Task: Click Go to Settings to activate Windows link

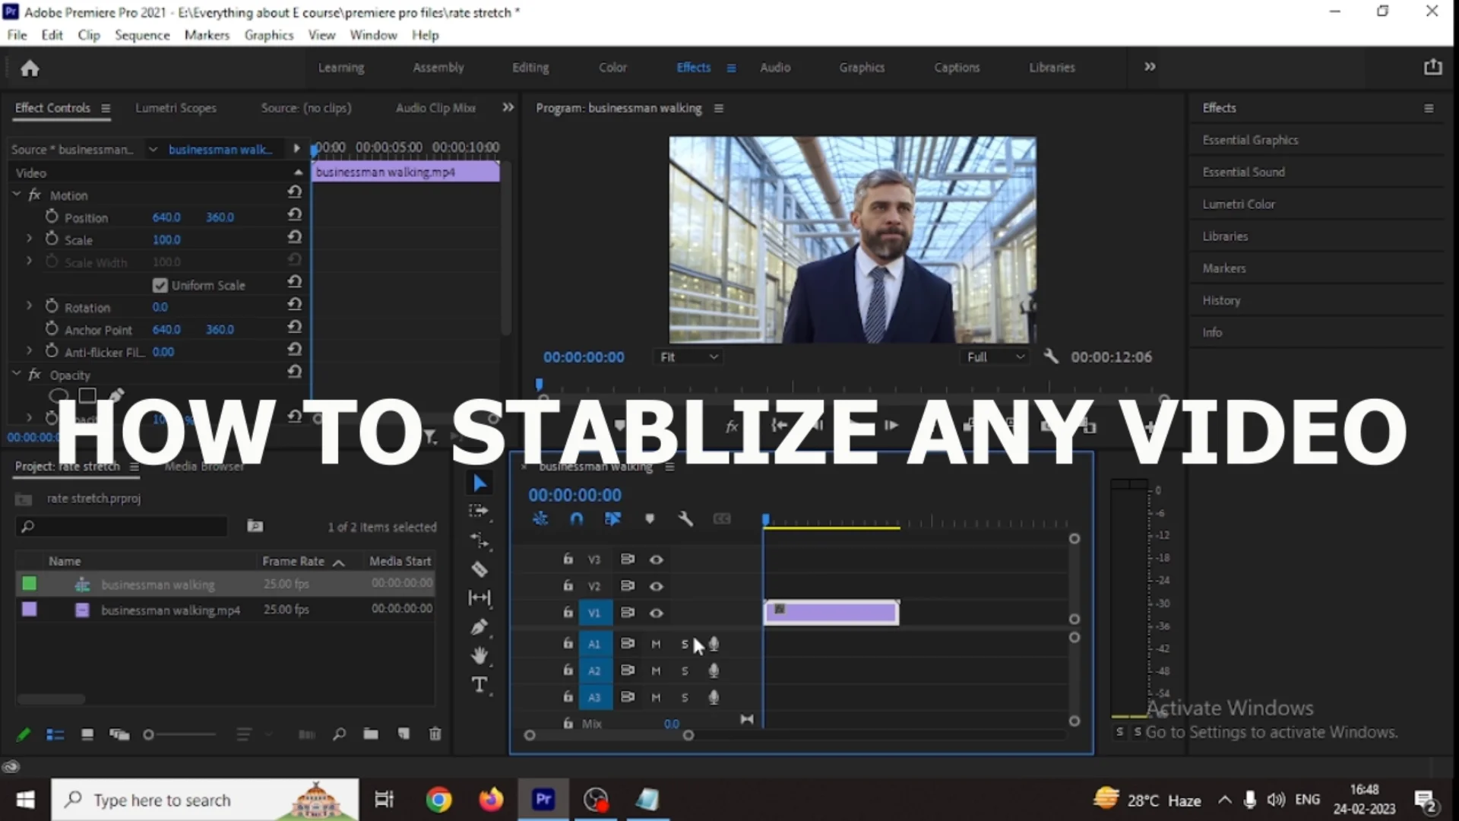Action: click(x=1268, y=732)
